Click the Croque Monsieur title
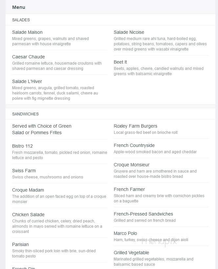The height and width of the screenshot is (269, 218). click(x=132, y=165)
